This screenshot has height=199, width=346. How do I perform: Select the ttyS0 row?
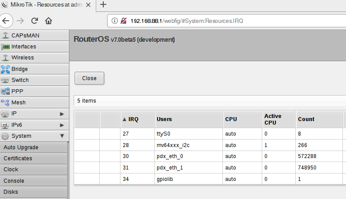tap(210, 134)
